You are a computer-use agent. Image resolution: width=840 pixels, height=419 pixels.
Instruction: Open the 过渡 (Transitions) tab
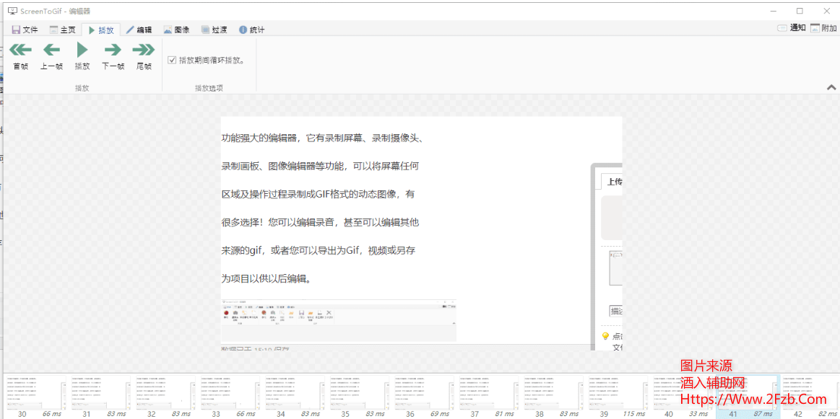(214, 30)
